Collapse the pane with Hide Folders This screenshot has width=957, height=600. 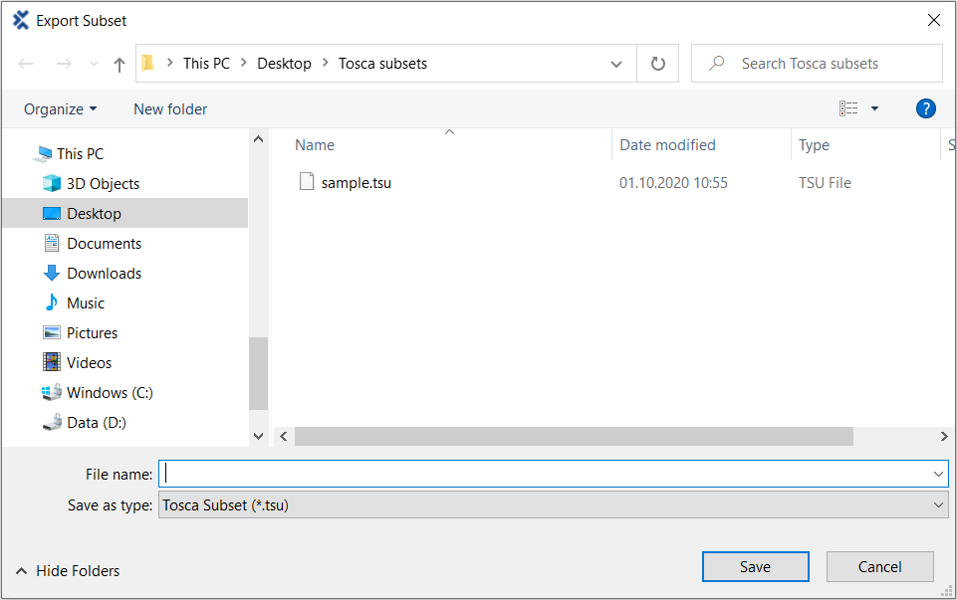tap(68, 570)
